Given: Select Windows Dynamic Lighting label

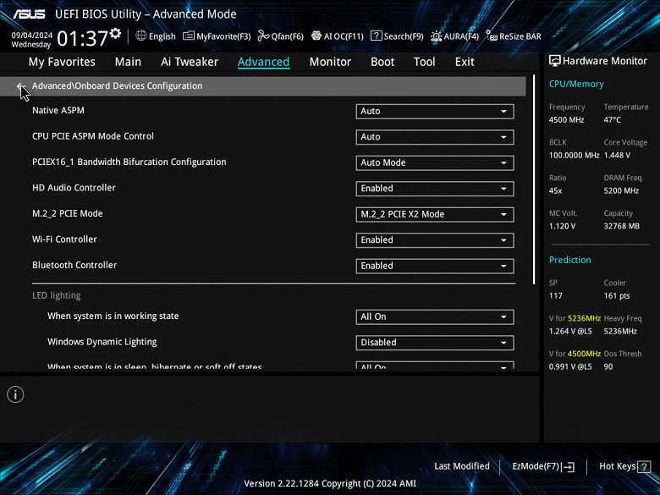Looking at the screenshot, I should (x=102, y=342).
